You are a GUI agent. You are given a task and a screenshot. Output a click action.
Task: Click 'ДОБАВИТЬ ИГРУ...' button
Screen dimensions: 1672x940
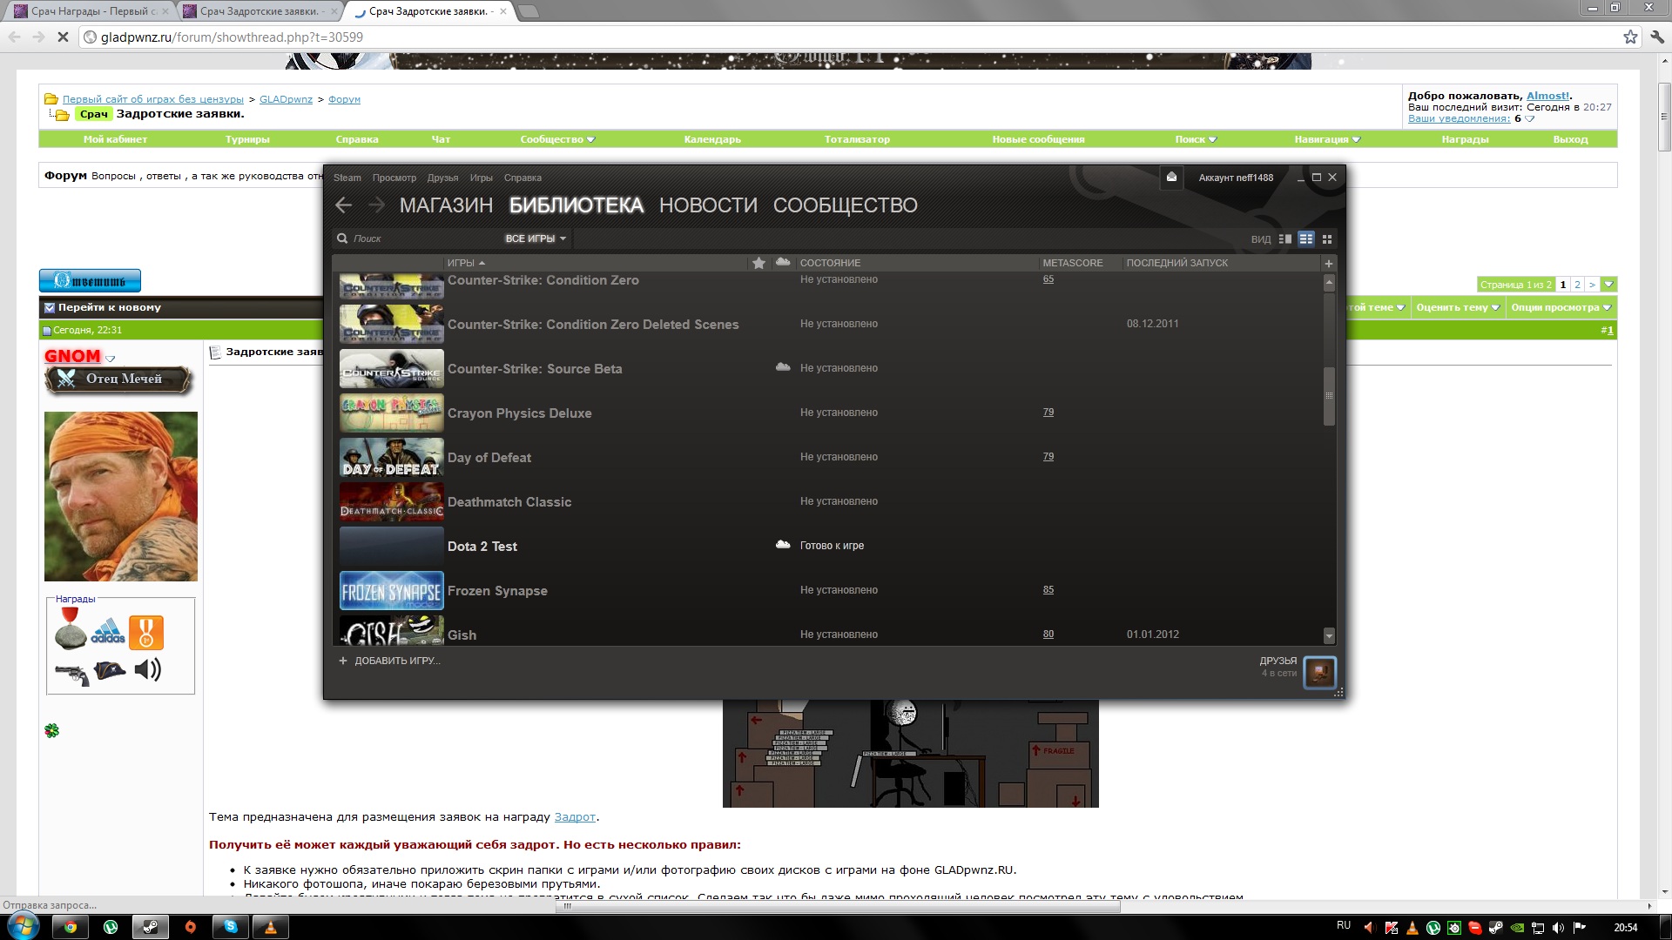pyautogui.click(x=390, y=661)
